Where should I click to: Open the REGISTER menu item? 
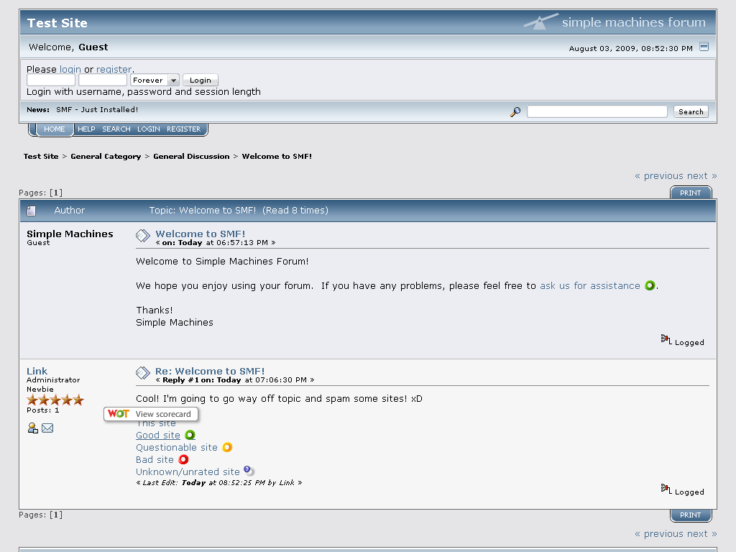183,129
